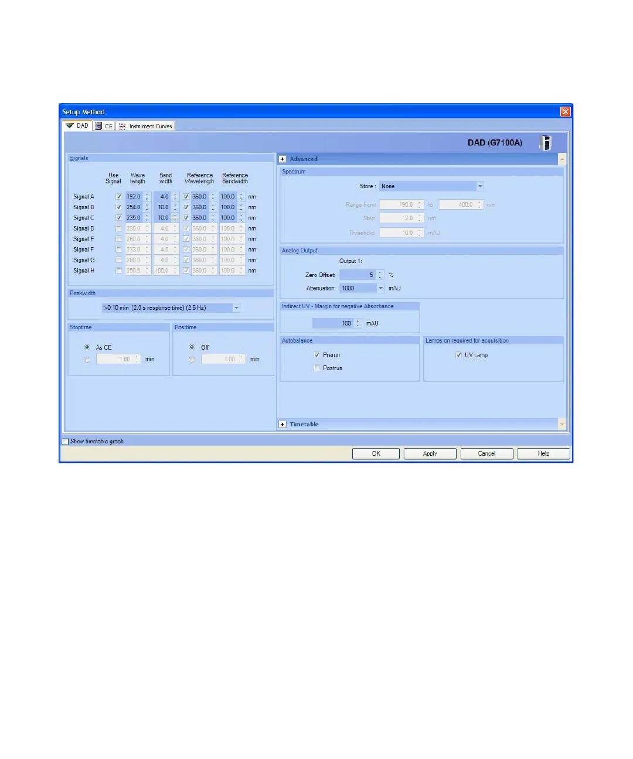Image resolution: width=633 pixels, height=759 pixels.
Task: Toggle Use Signal for Signal C
Action: [119, 218]
